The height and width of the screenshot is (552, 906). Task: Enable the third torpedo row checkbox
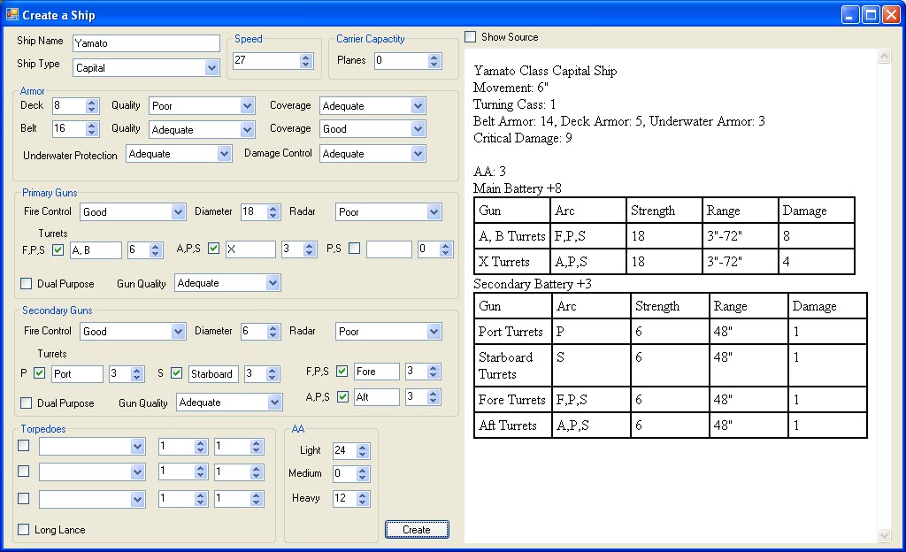(x=24, y=498)
